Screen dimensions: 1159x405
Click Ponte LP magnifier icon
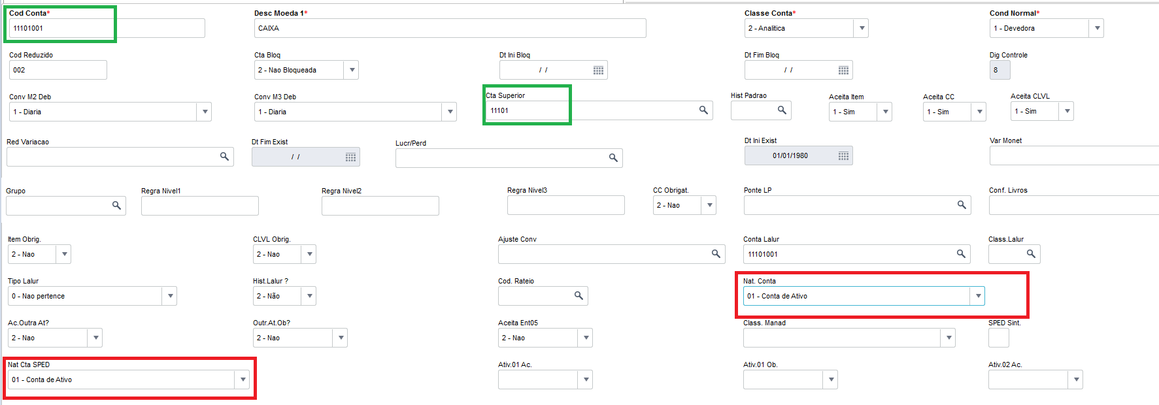tap(962, 205)
